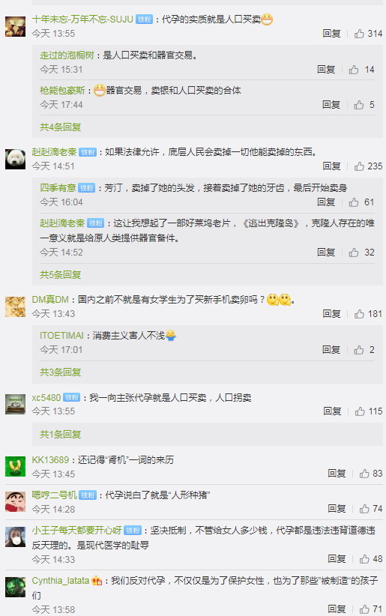
Task: Thumbs-up xc5480's comment with 115 likes
Action: point(360,411)
